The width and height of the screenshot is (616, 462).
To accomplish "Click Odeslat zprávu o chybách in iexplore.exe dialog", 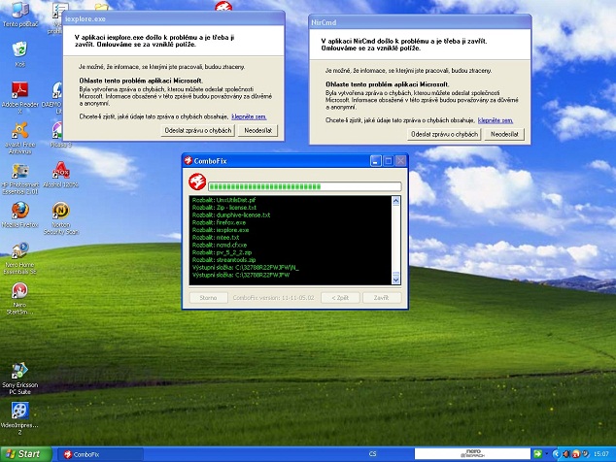I will 197,131.
